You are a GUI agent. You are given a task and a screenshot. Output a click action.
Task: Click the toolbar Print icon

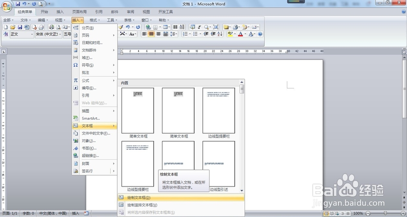tap(51, 27)
